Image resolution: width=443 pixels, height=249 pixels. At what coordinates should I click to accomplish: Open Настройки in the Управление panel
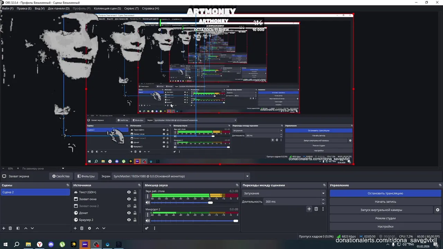click(x=385, y=227)
